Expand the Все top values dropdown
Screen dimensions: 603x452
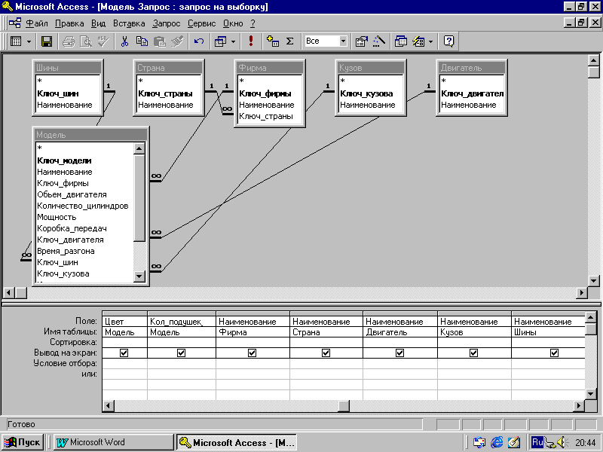pos(343,41)
